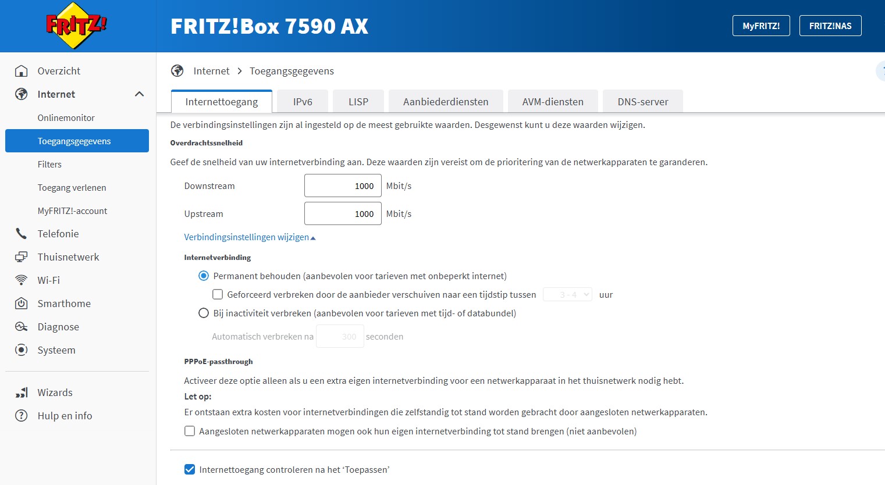Click the Wizards icon in sidebar
The height and width of the screenshot is (485, 885).
click(22, 393)
